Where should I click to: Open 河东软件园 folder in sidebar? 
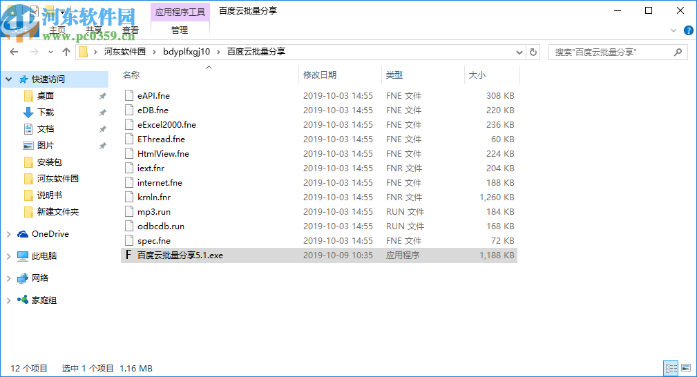coord(58,178)
